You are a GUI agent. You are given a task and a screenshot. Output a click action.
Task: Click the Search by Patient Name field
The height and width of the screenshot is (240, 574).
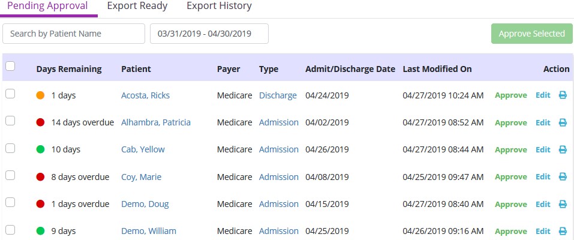74,34
